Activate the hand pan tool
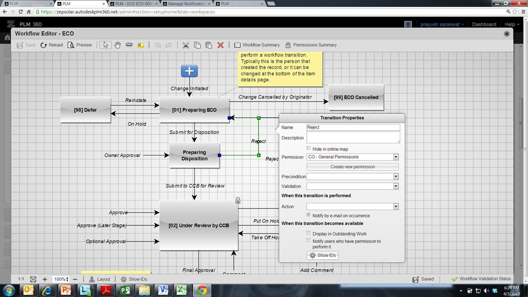 [117, 45]
